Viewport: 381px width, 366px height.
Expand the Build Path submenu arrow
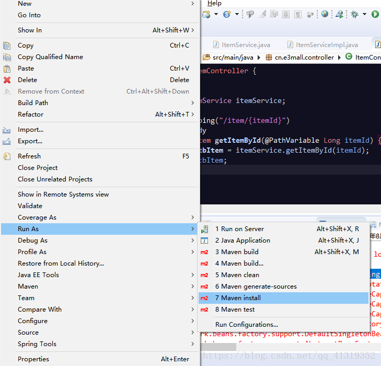tap(193, 103)
